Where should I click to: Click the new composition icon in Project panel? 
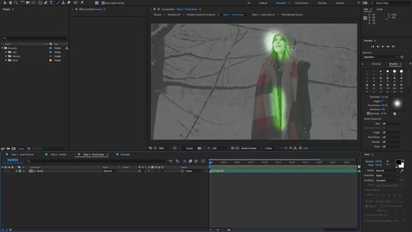click(14, 149)
